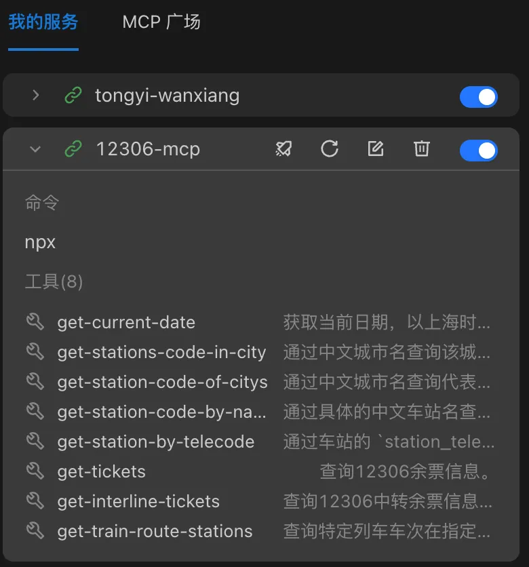Select the get-stations-code-in-city tool name
Image resolution: width=529 pixels, height=567 pixels.
point(161,353)
